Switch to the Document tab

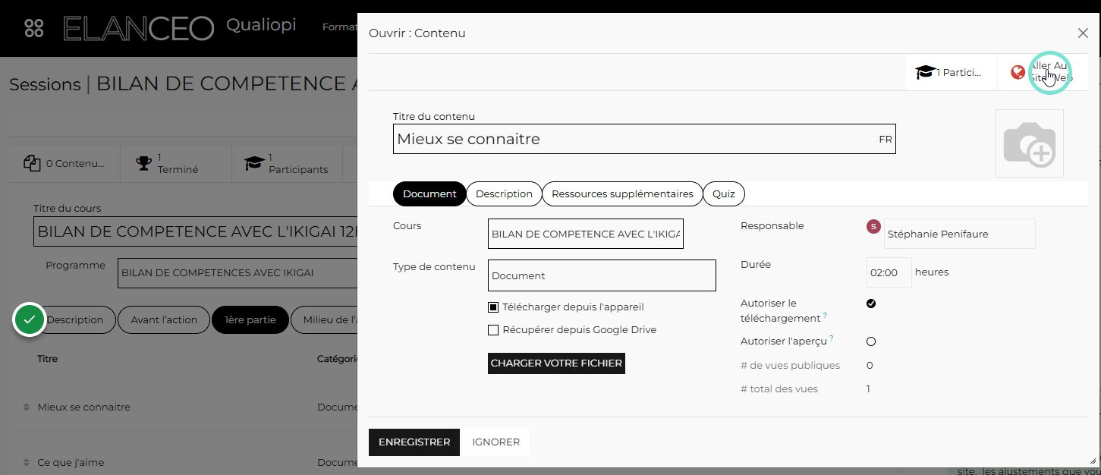click(429, 193)
